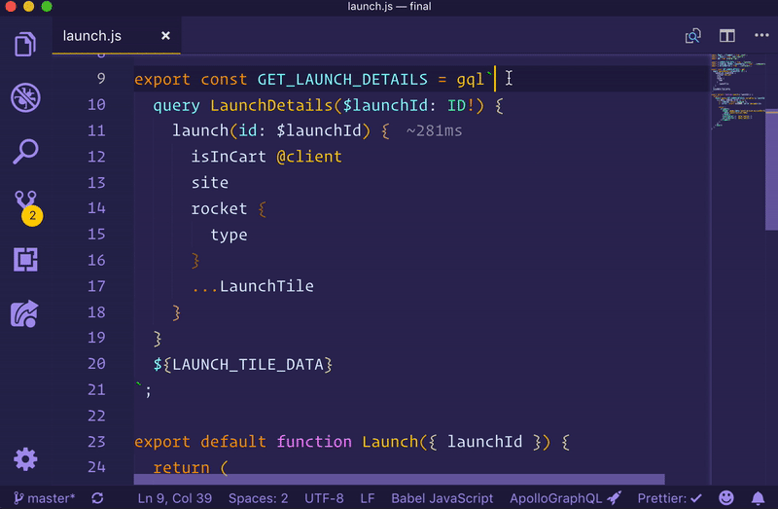Select the Babel JavaScript language mode
This screenshot has width=778, height=509.
click(x=442, y=498)
